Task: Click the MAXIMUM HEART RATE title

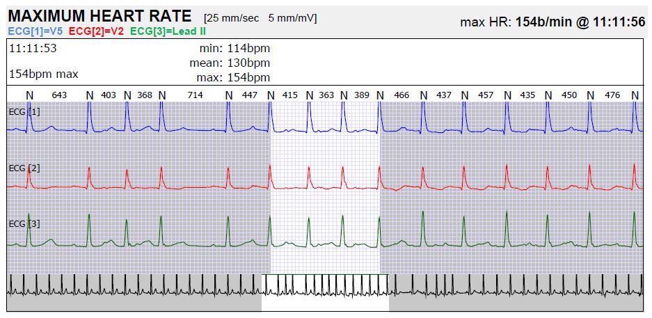Action: [x=100, y=16]
